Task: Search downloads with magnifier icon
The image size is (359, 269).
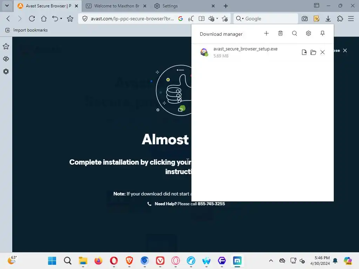Action: tap(294, 33)
